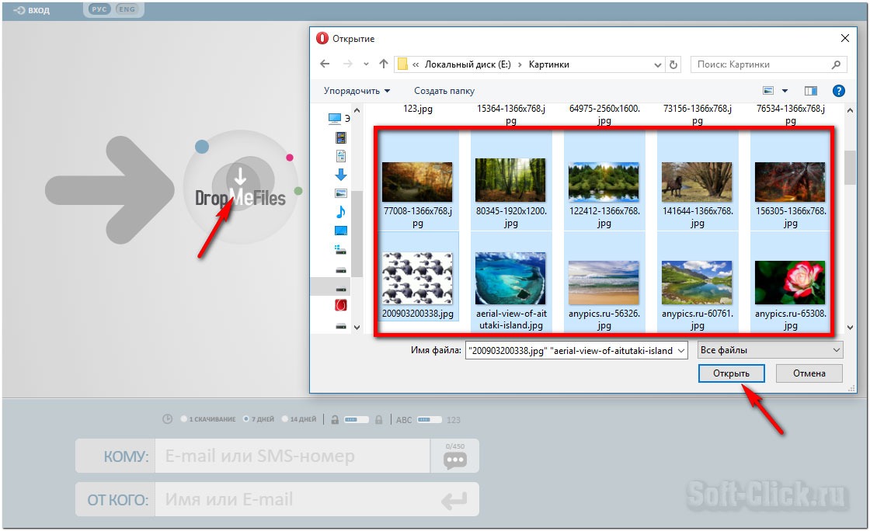This screenshot has height=531, width=870.
Task: Click 64975-2560x1600.jpg file name
Action: [x=604, y=114]
